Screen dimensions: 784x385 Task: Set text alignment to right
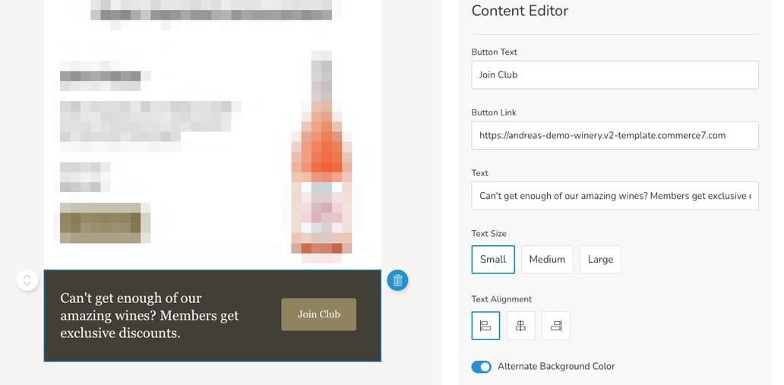[x=555, y=326]
